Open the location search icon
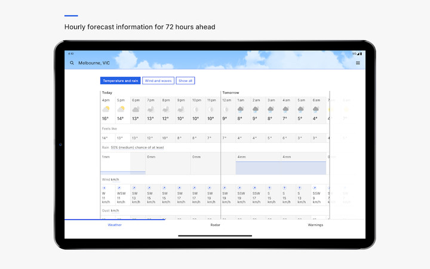This screenshot has height=269, width=430. coord(72,63)
